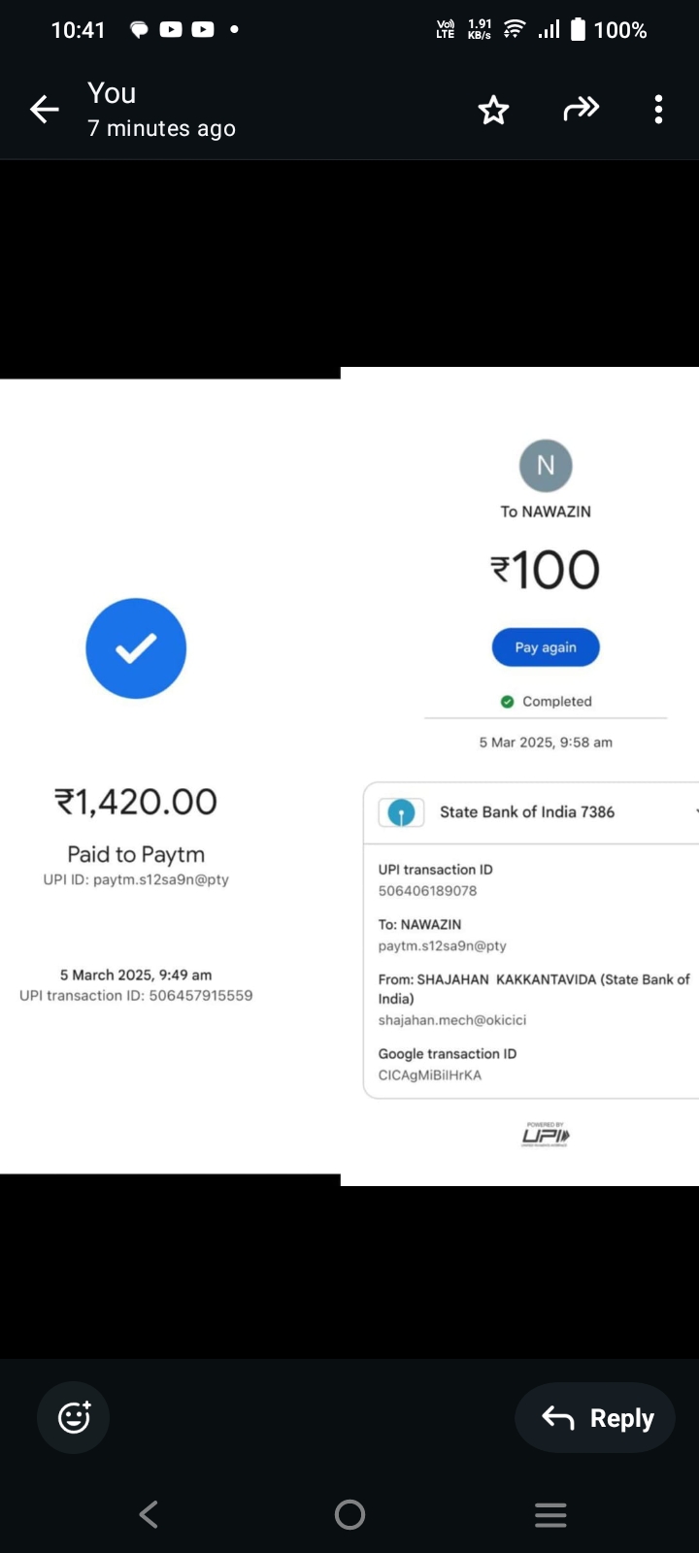
Task: Tap the back arrow icon
Action: (x=45, y=110)
